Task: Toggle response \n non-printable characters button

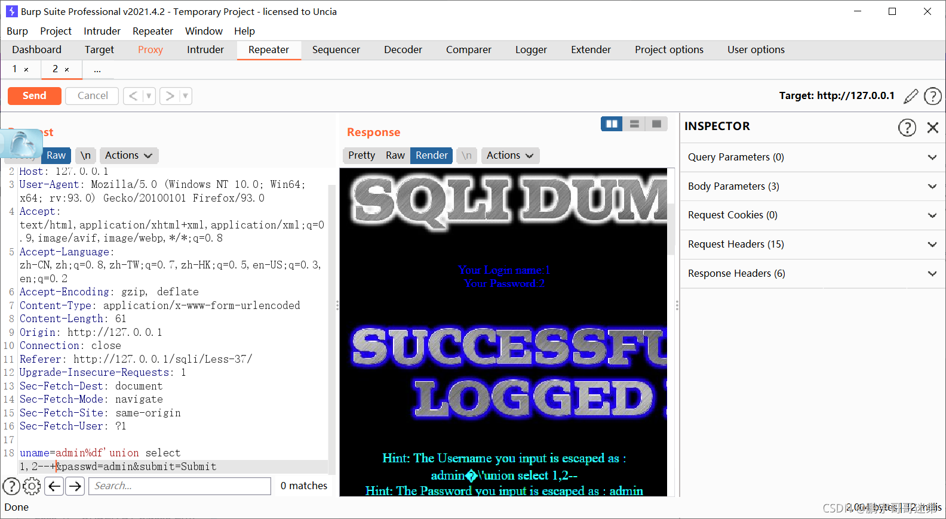Action: coord(466,155)
